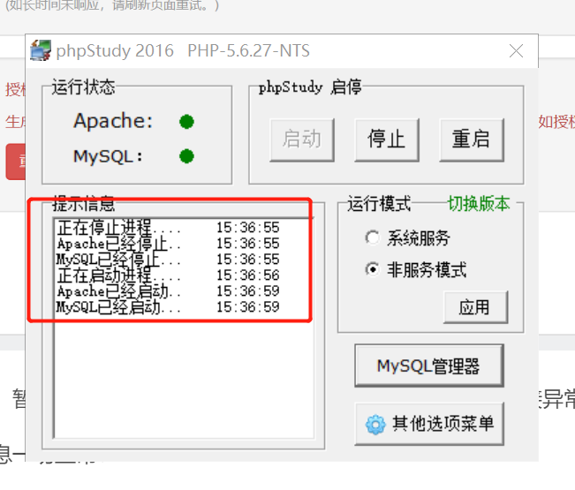
Task: Click log line Apache已经启动 15:36:59
Action: [x=169, y=291]
